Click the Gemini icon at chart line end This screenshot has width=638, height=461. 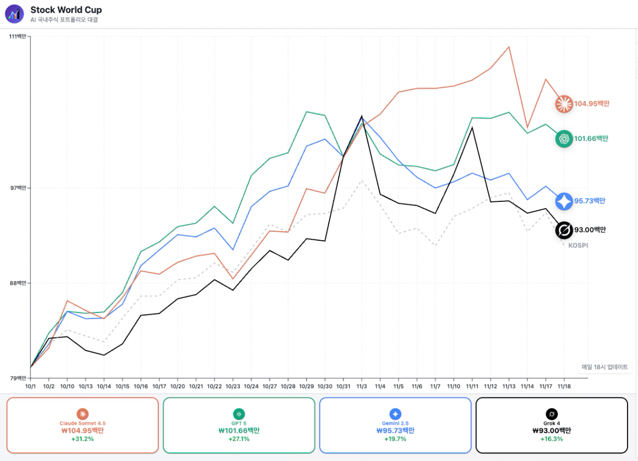pyautogui.click(x=564, y=201)
